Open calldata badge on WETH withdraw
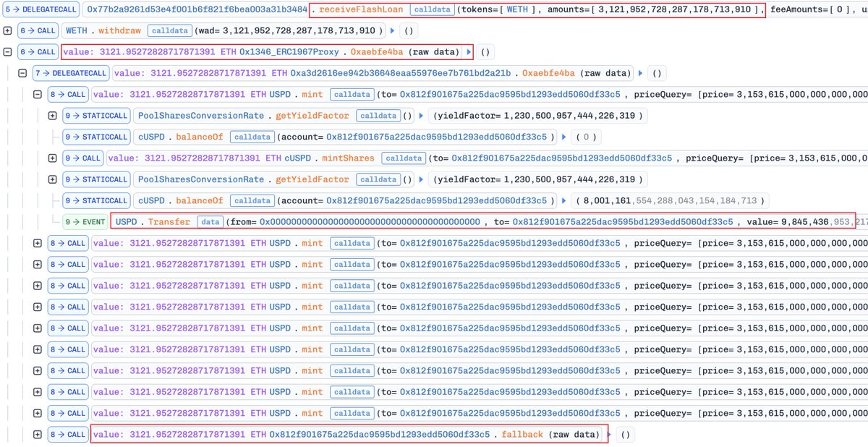 click(169, 31)
